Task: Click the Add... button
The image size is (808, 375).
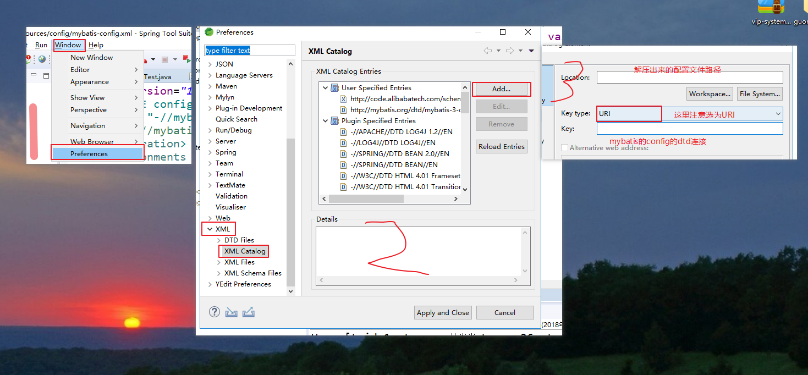Action: (x=501, y=89)
